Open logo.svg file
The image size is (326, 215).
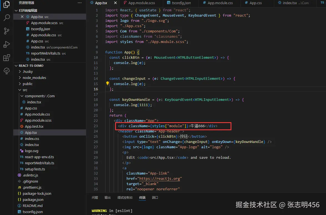50,151
